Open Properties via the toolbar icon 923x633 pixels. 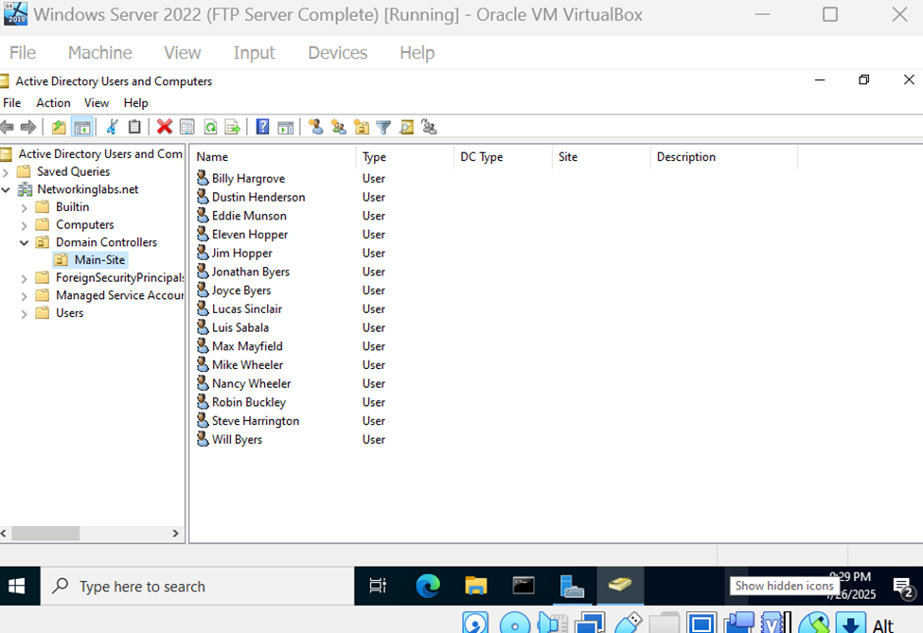pos(187,127)
